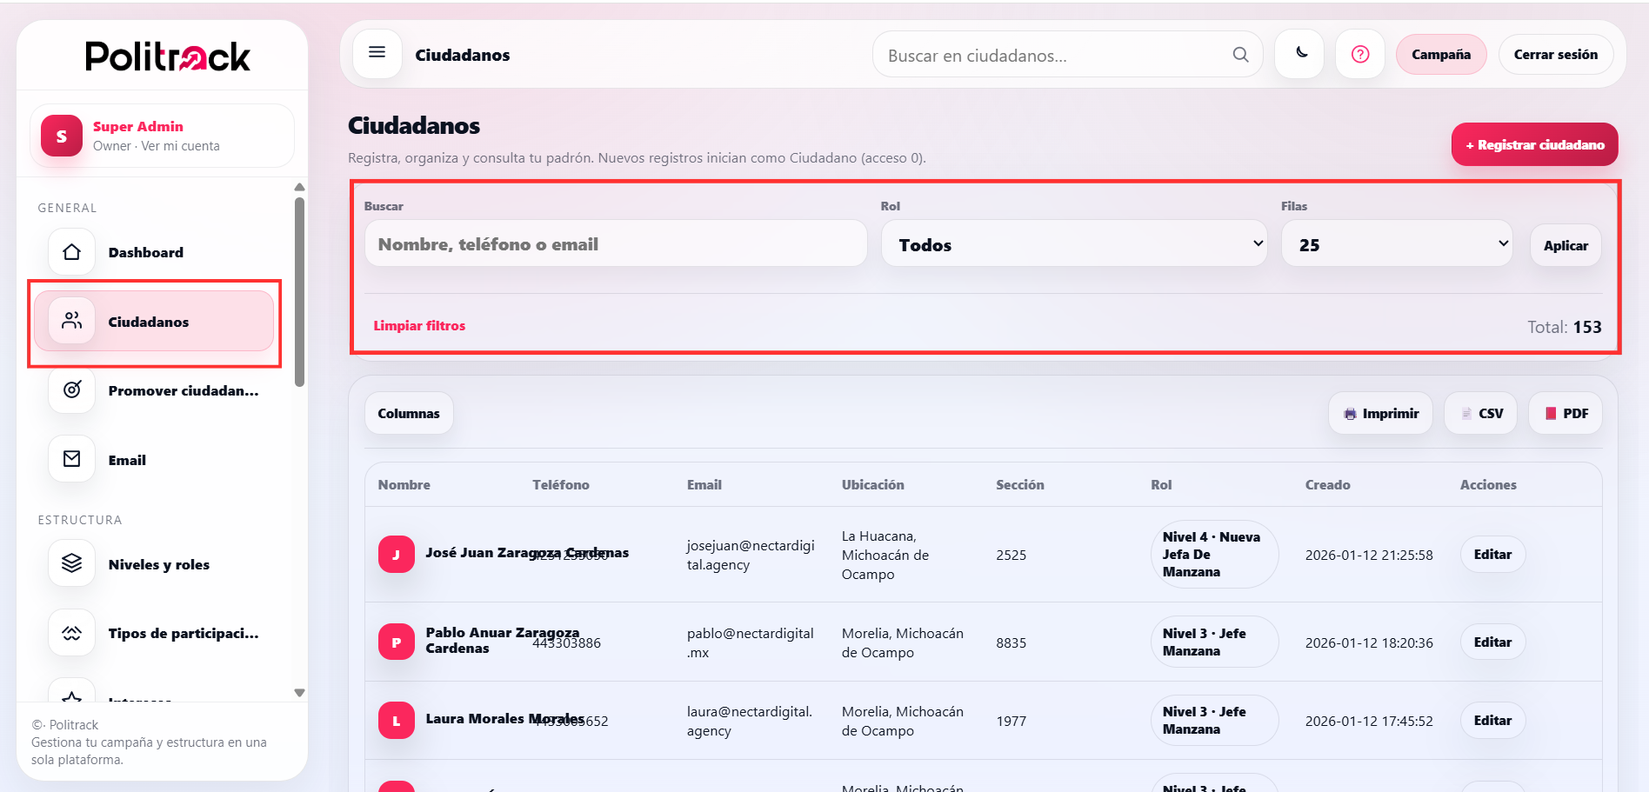Click the Buscar en ciudadanos search field
The height and width of the screenshot is (792, 1649).
pos(1044,54)
